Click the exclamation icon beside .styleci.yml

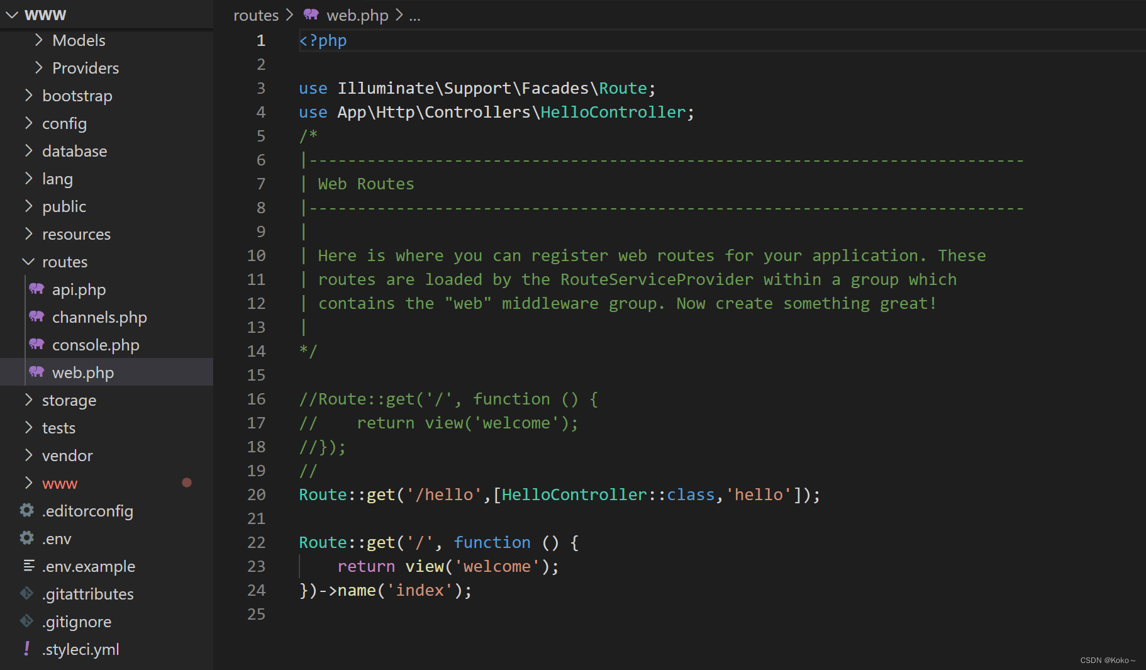26,648
